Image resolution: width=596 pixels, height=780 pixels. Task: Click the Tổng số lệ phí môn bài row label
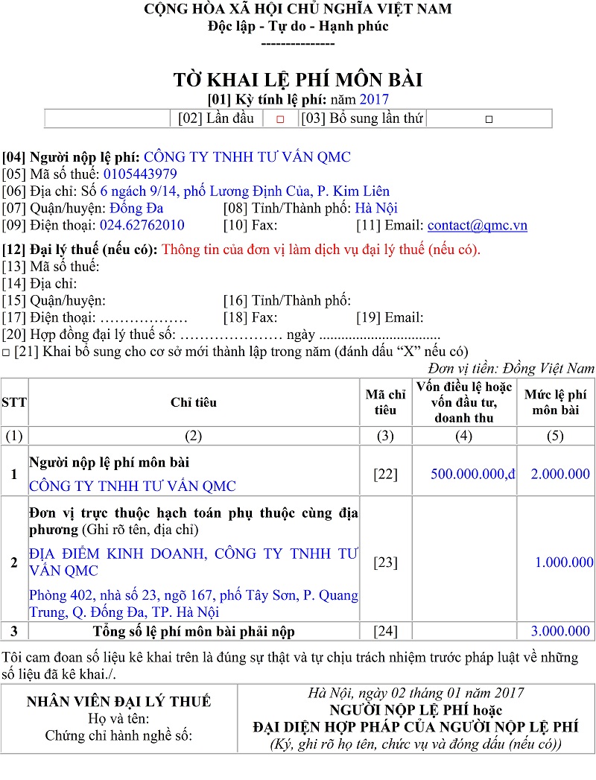[194, 631]
